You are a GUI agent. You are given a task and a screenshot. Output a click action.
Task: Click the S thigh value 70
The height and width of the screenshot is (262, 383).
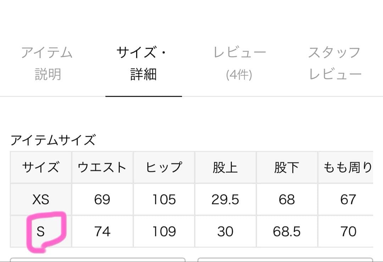click(348, 232)
